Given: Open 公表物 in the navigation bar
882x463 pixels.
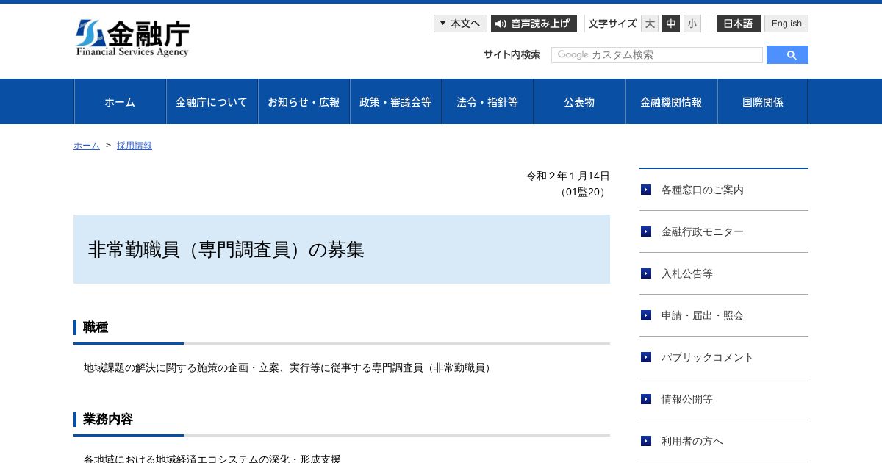Looking at the screenshot, I should tap(579, 101).
